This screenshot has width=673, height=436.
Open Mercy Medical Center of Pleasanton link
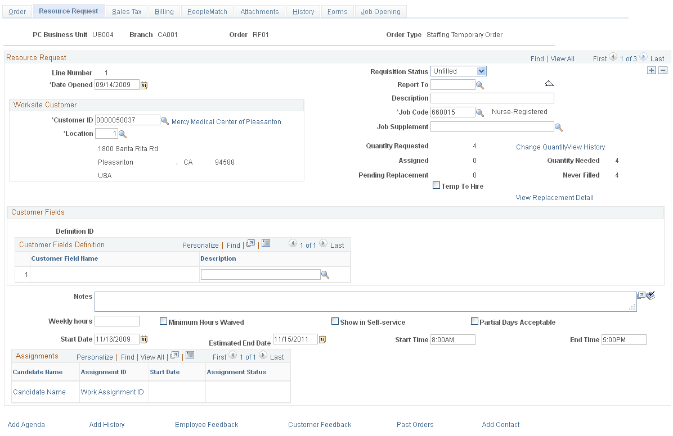point(226,122)
